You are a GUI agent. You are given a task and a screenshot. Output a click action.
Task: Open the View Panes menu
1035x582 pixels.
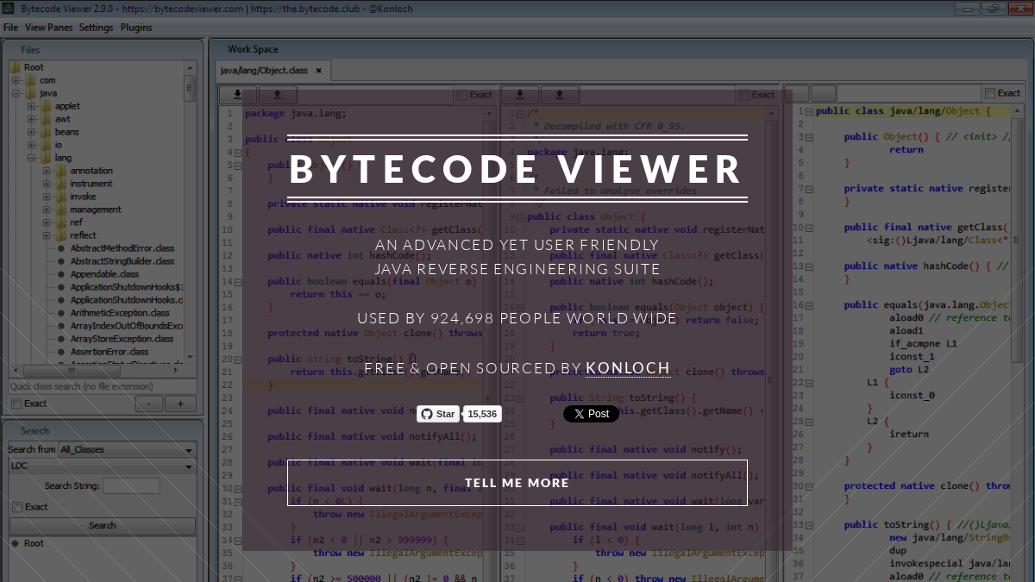[x=49, y=28]
